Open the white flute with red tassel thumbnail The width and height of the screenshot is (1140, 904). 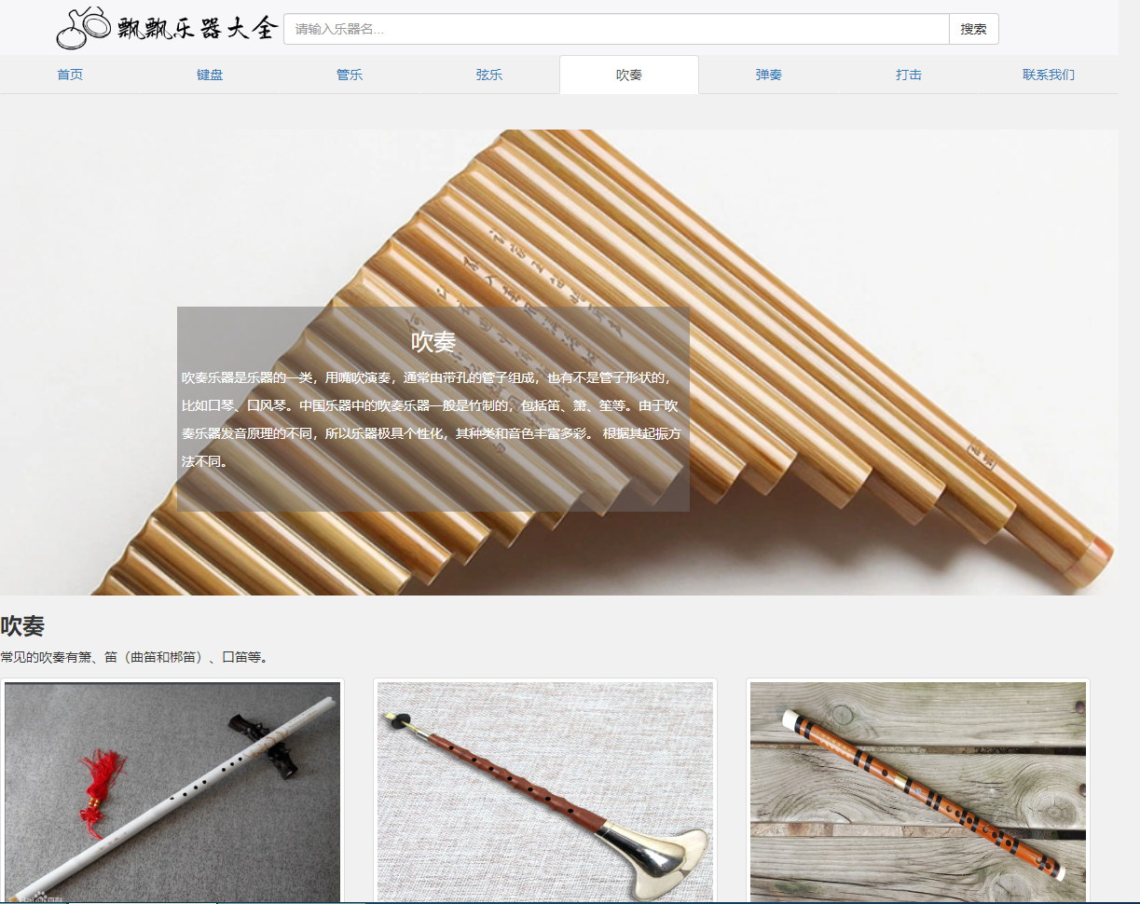point(172,791)
